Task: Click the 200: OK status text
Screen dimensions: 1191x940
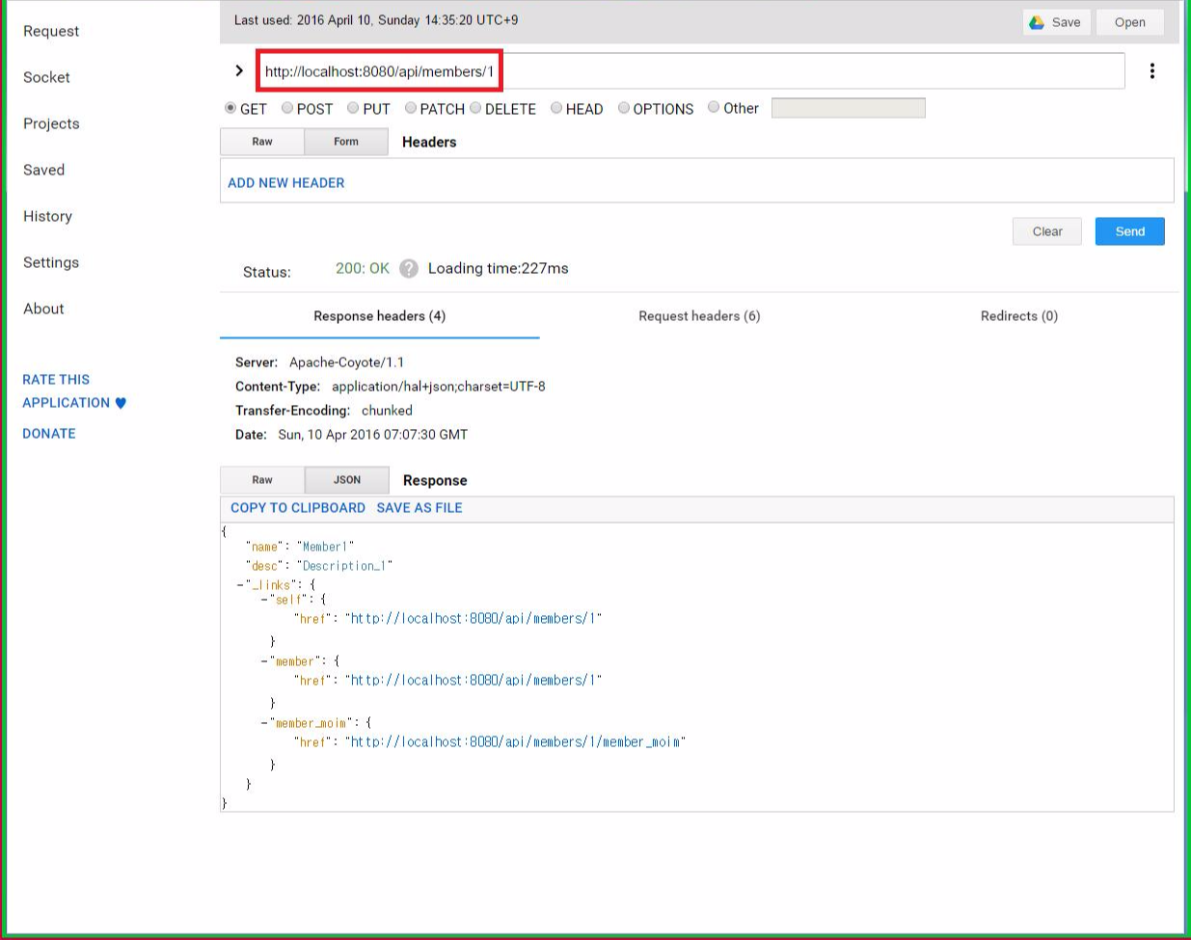Action: (x=363, y=269)
